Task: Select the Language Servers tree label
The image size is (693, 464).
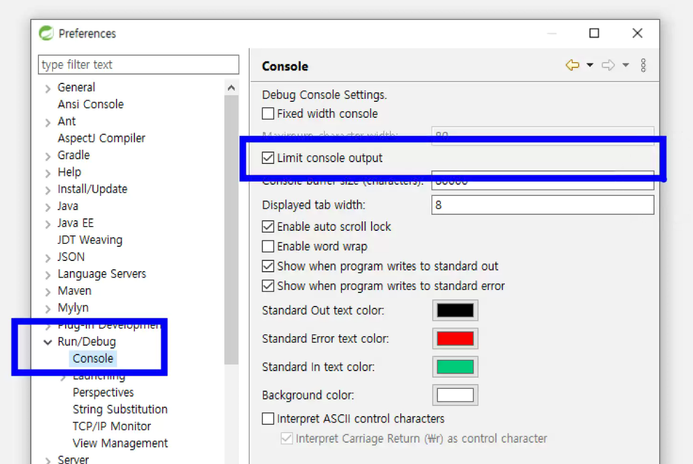Action: [x=102, y=274]
